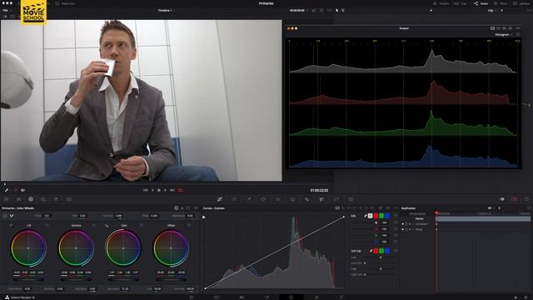Toggle curve channel ganging link icon
This screenshot has width=533, height=300.
coord(365,216)
